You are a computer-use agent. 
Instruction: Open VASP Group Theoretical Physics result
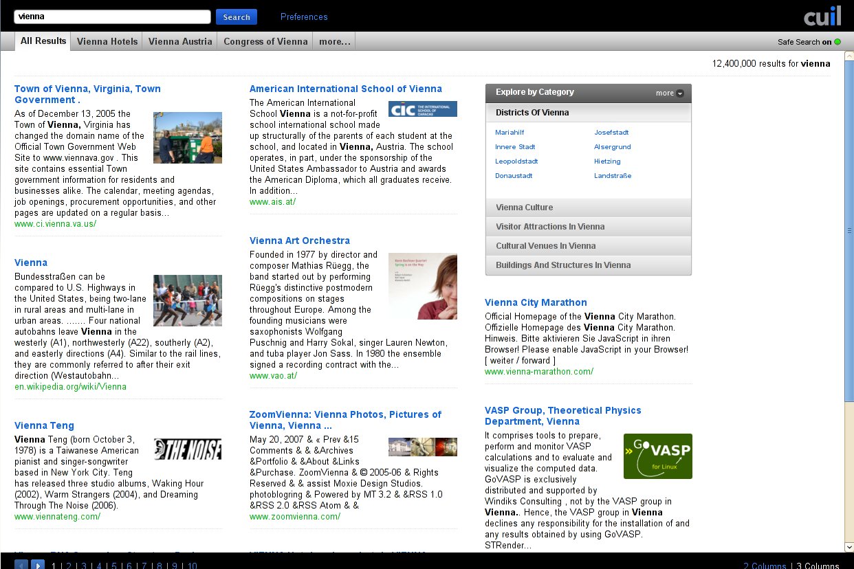[x=562, y=416]
